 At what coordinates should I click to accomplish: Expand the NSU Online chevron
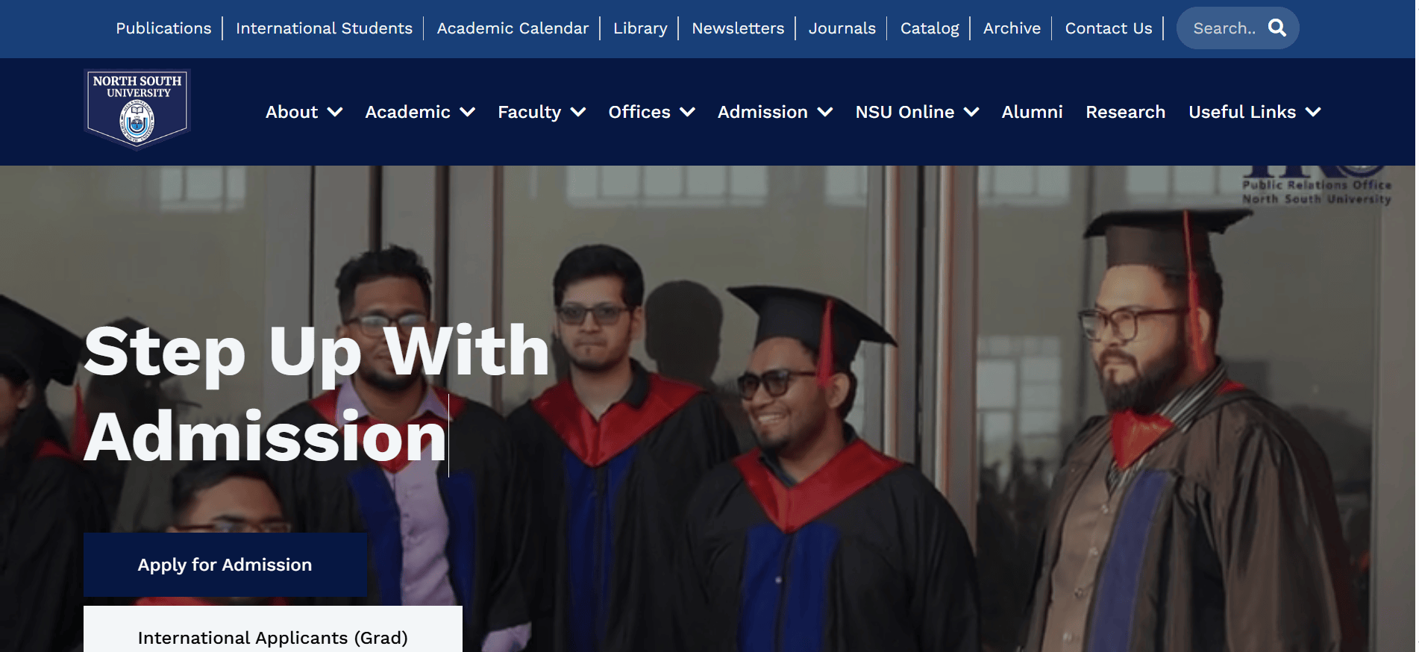(971, 112)
